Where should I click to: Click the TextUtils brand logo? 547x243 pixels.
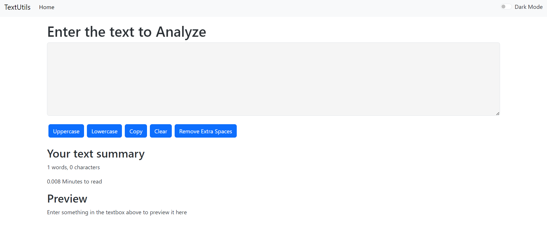17,7
